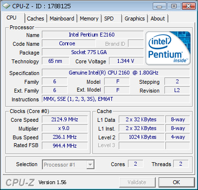
Task: Click the Core Voltage label
Action: coord(90,61)
